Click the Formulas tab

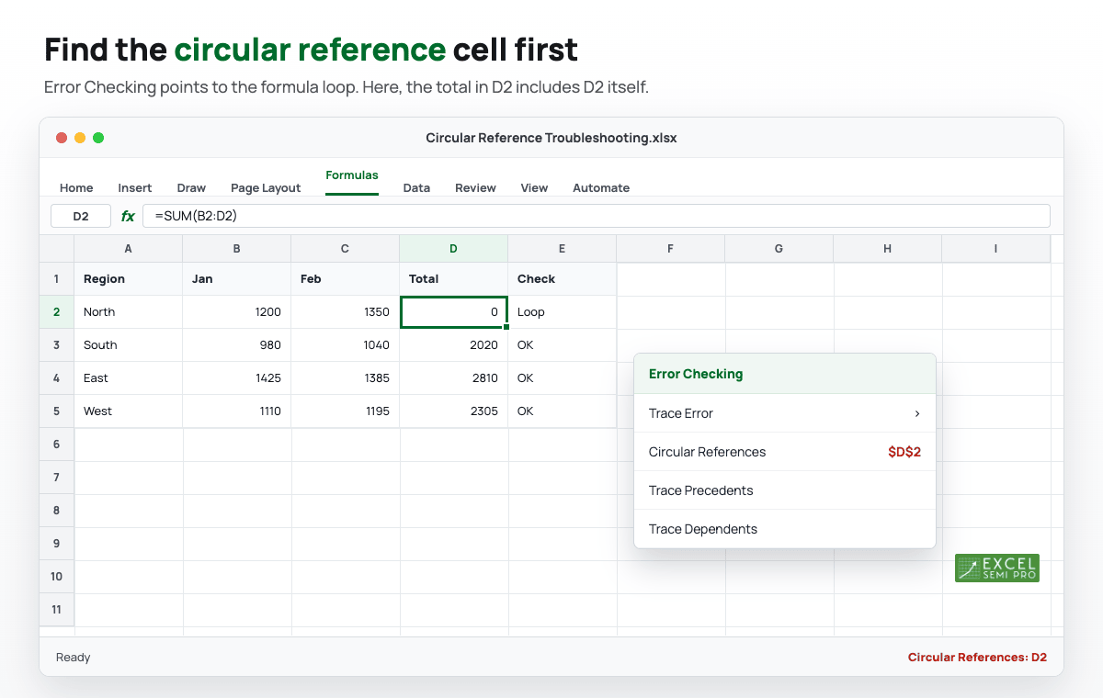pyautogui.click(x=352, y=174)
